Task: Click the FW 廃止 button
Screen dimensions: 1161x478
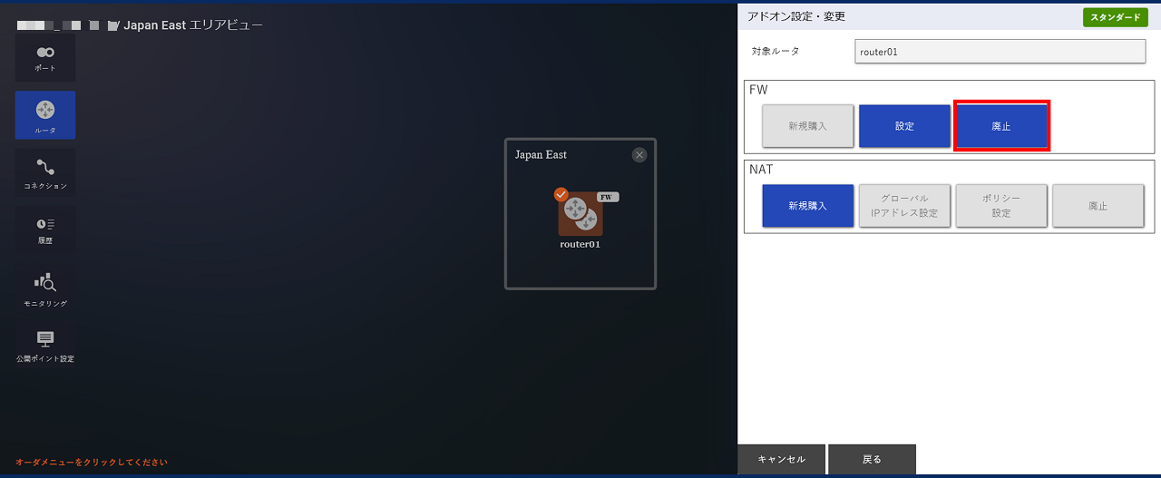Action: click(1001, 126)
